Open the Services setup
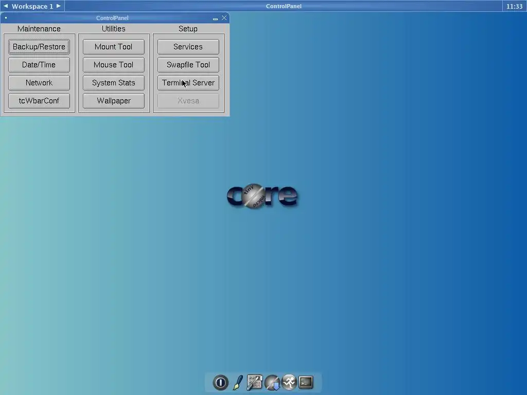The height and width of the screenshot is (395, 527). point(188,47)
